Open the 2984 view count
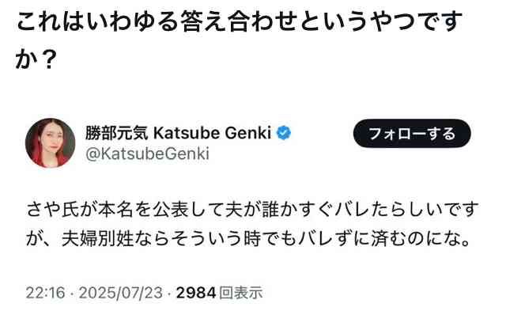This screenshot has height=311, width=506. tap(196, 293)
